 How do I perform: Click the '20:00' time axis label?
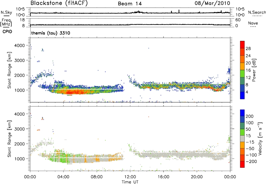(x=197, y=177)
